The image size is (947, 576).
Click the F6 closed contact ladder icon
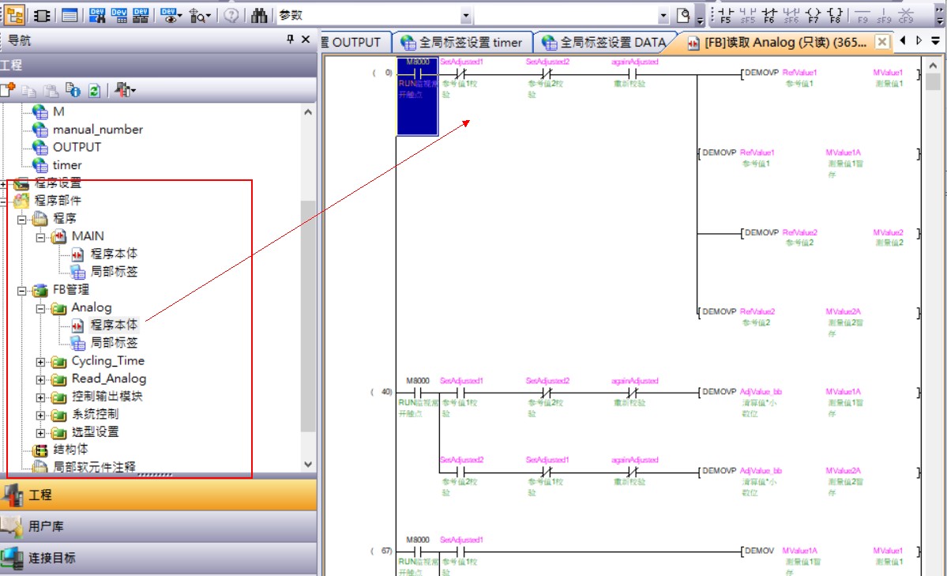point(769,15)
